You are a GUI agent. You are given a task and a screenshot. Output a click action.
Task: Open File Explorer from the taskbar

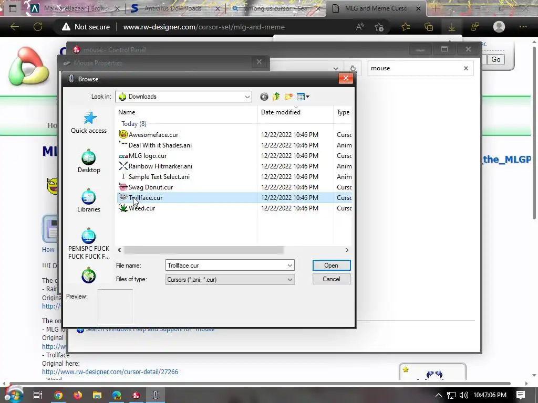[x=97, y=395]
